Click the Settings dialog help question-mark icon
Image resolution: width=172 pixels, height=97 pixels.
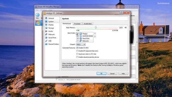click(x=121, y=12)
